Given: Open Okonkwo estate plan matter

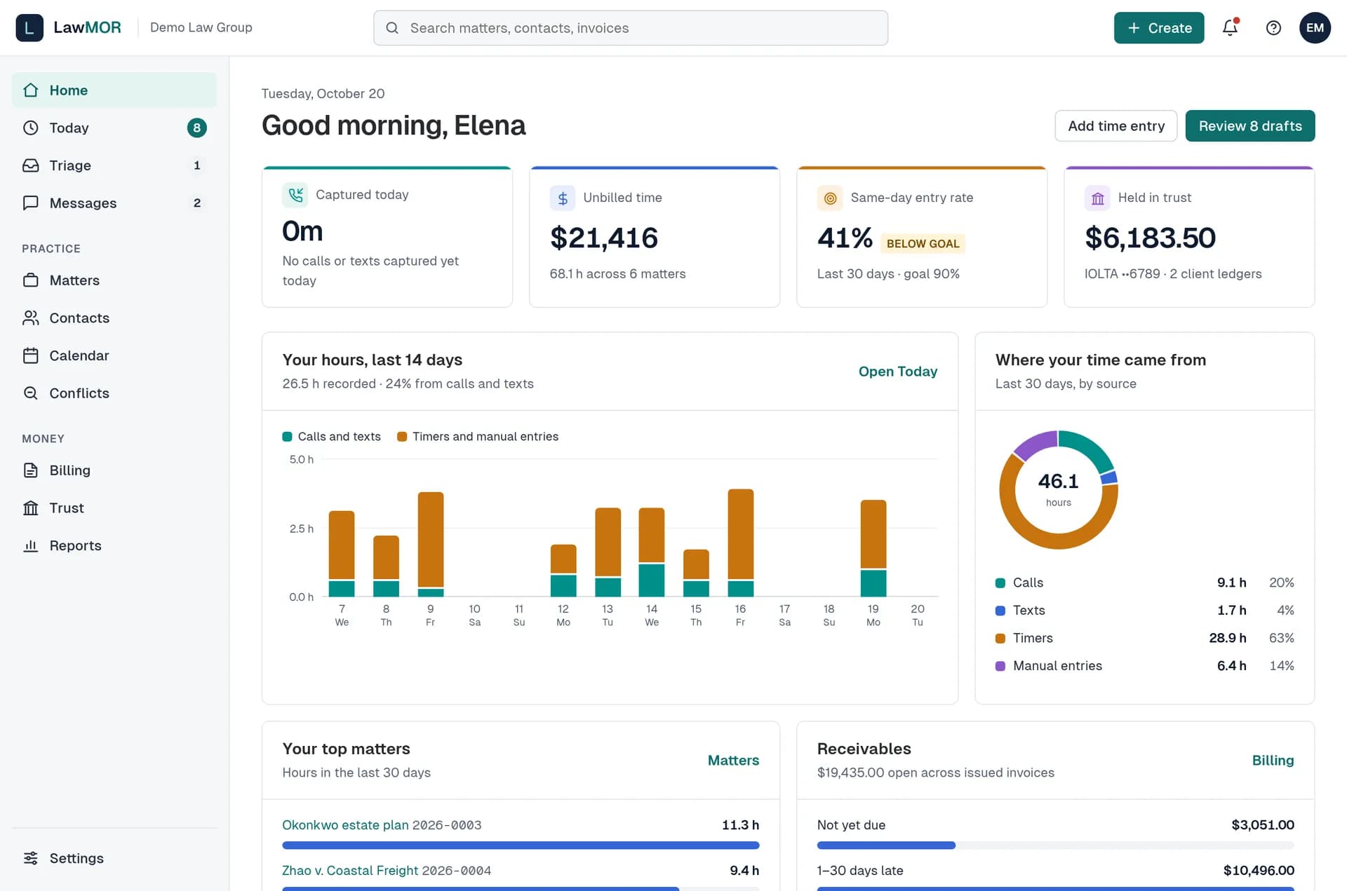Looking at the screenshot, I should pos(347,825).
